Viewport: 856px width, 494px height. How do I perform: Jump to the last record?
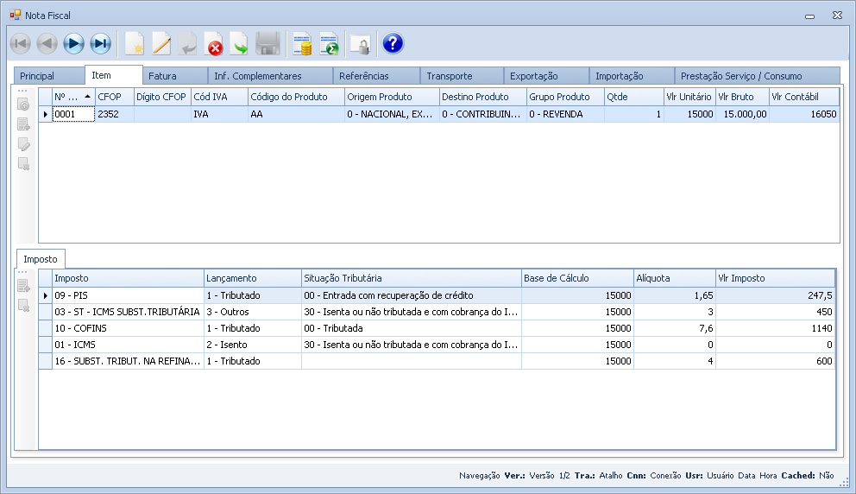[101, 43]
